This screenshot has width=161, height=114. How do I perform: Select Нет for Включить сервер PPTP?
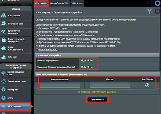88,60
